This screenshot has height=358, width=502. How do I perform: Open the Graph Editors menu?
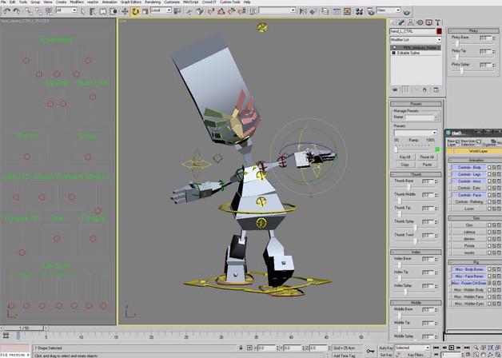click(x=130, y=2)
